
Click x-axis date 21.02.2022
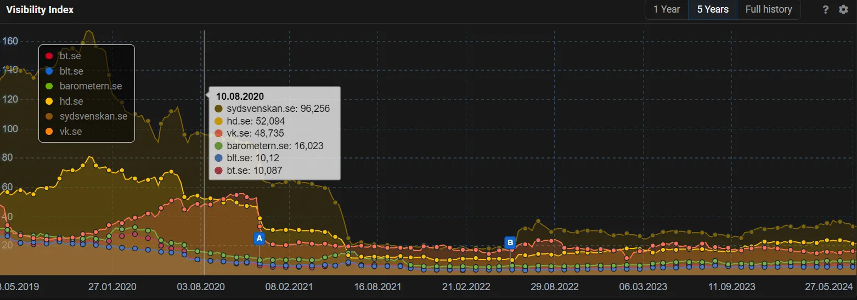[465, 287]
